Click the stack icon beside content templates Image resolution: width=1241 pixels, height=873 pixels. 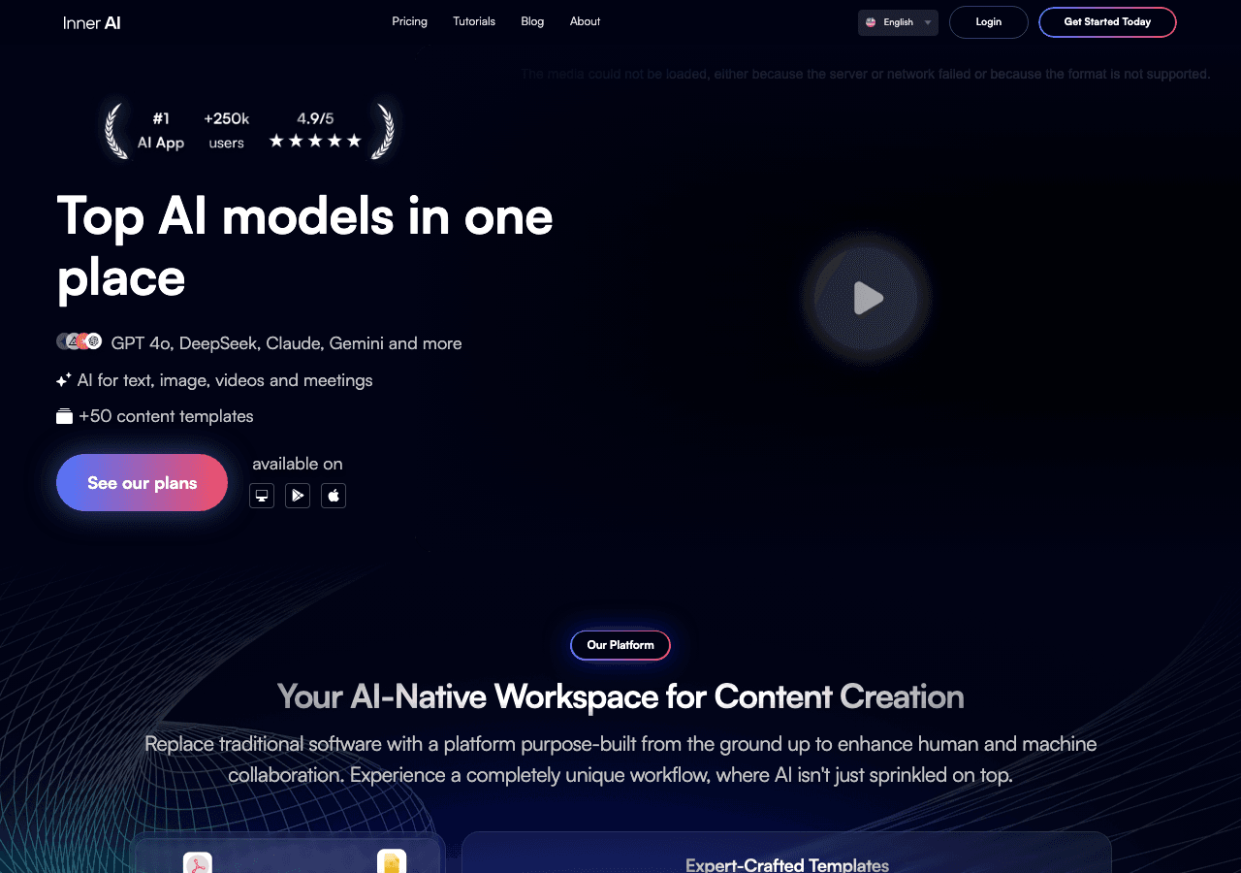pyautogui.click(x=64, y=416)
